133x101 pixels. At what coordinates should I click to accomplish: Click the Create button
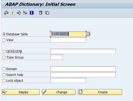click(100, 92)
